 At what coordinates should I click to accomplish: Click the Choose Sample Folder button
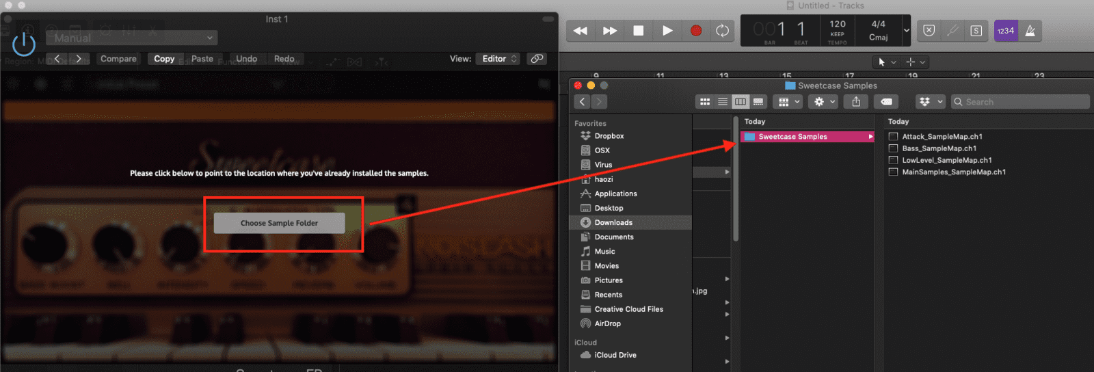279,223
